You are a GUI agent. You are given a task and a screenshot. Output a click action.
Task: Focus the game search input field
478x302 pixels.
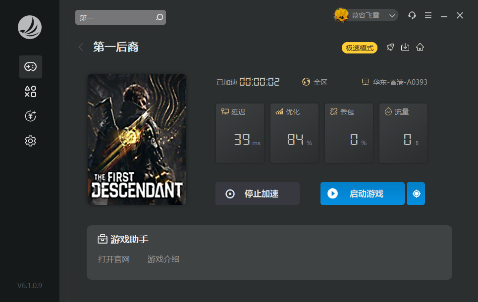120,17
